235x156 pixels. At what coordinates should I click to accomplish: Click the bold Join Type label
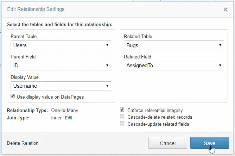18,118
